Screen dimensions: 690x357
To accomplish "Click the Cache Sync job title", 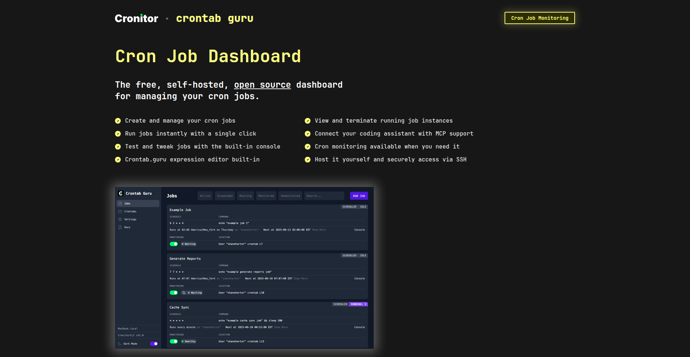I will pyautogui.click(x=179, y=308).
